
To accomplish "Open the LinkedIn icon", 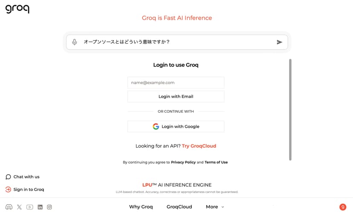I will click(40, 207).
